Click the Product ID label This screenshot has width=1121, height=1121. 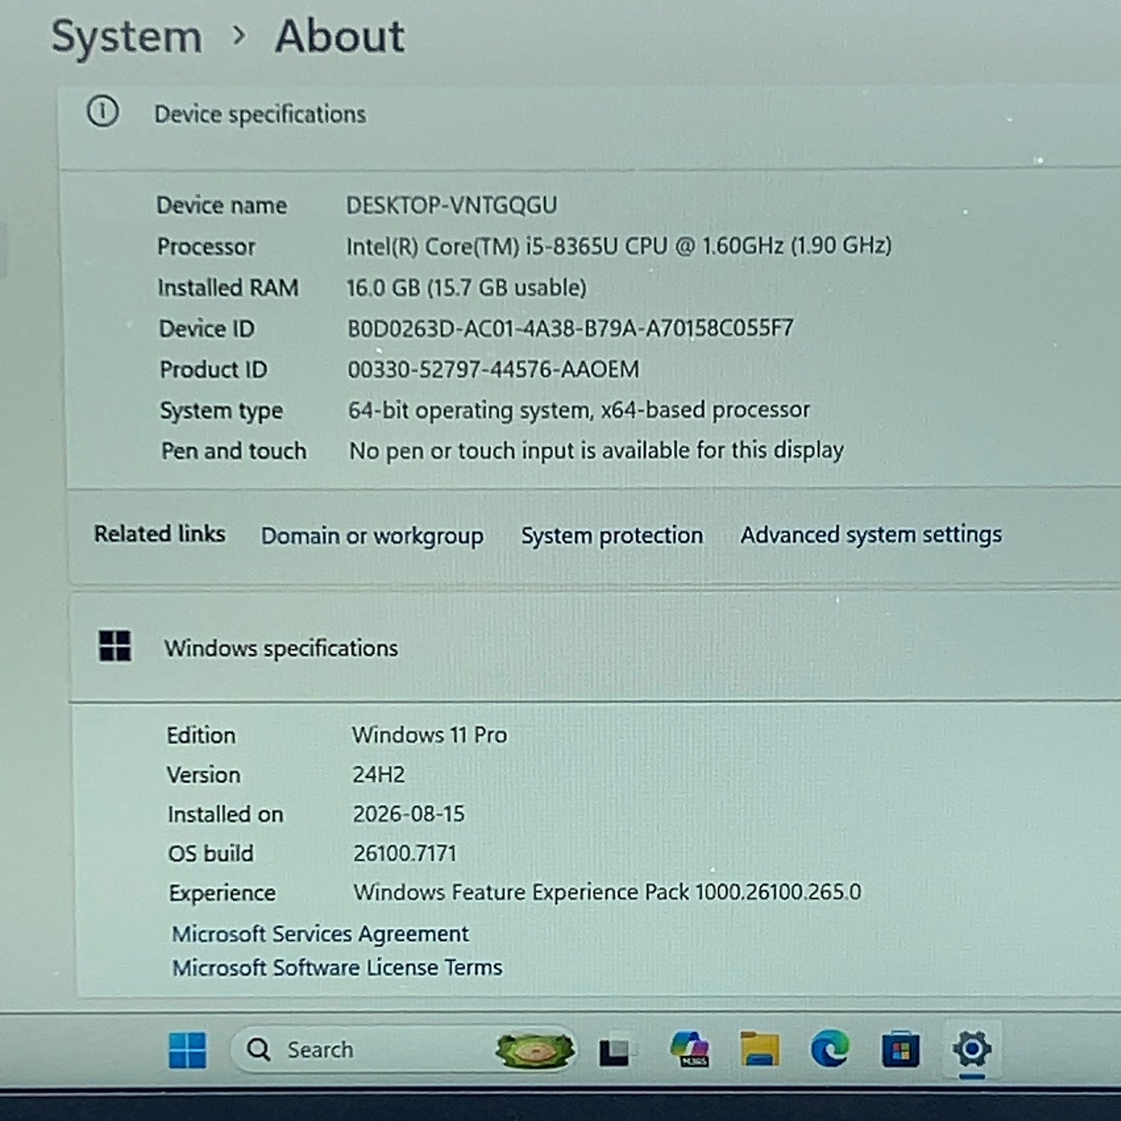click(214, 369)
